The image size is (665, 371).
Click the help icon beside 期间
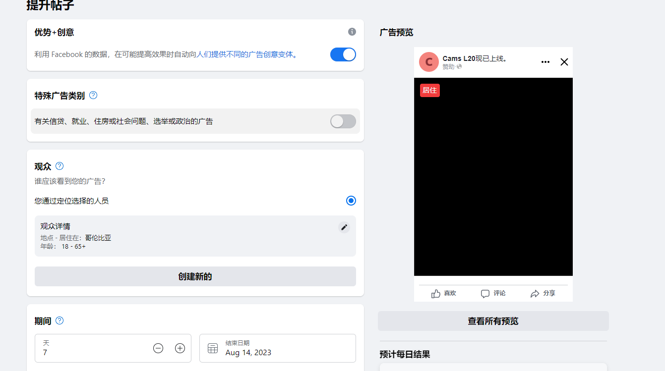tap(60, 320)
